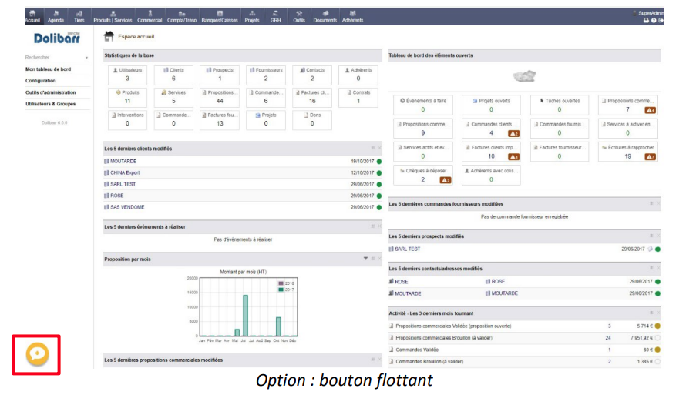Open the Clients statistics tile
Screen dimensions: 676x395
click(x=173, y=75)
